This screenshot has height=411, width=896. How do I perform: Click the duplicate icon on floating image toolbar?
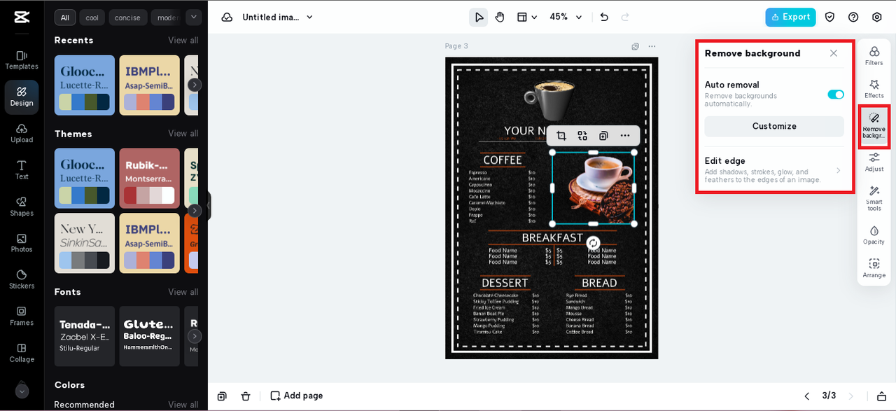(x=603, y=136)
